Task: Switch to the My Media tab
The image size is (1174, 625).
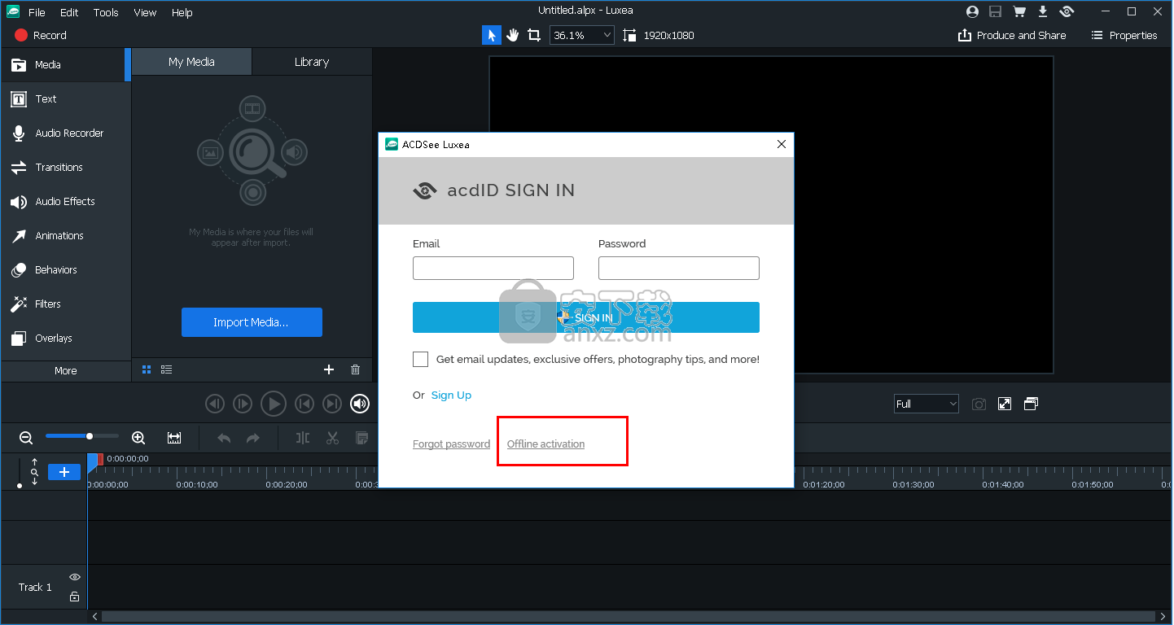Action: pos(191,62)
